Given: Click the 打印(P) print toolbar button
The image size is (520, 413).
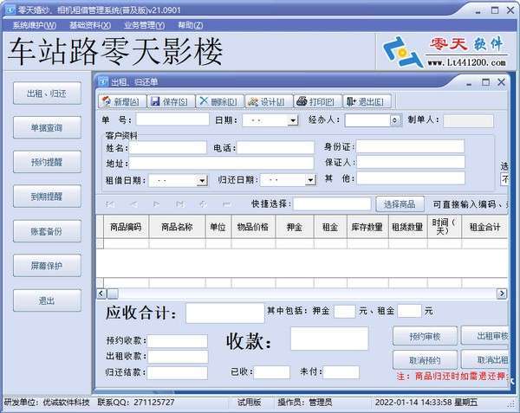Looking at the screenshot, I should (318, 101).
